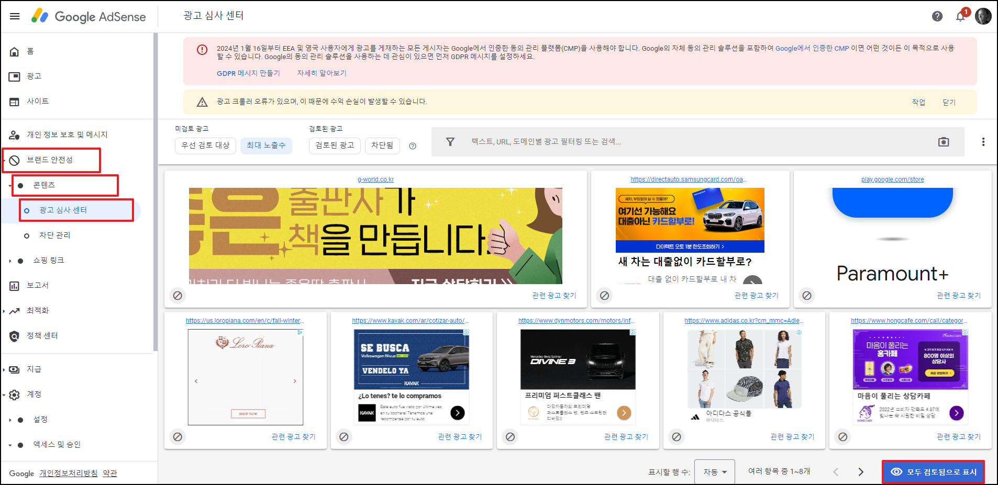This screenshot has height=485, width=998.
Task: Block the adidas ad
Action: tap(677, 437)
